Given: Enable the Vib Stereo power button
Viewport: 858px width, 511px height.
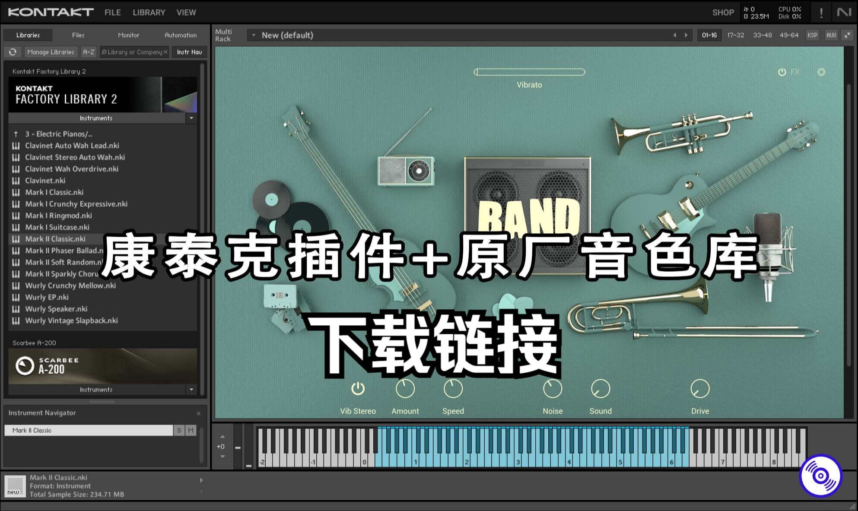Looking at the screenshot, I should (357, 389).
